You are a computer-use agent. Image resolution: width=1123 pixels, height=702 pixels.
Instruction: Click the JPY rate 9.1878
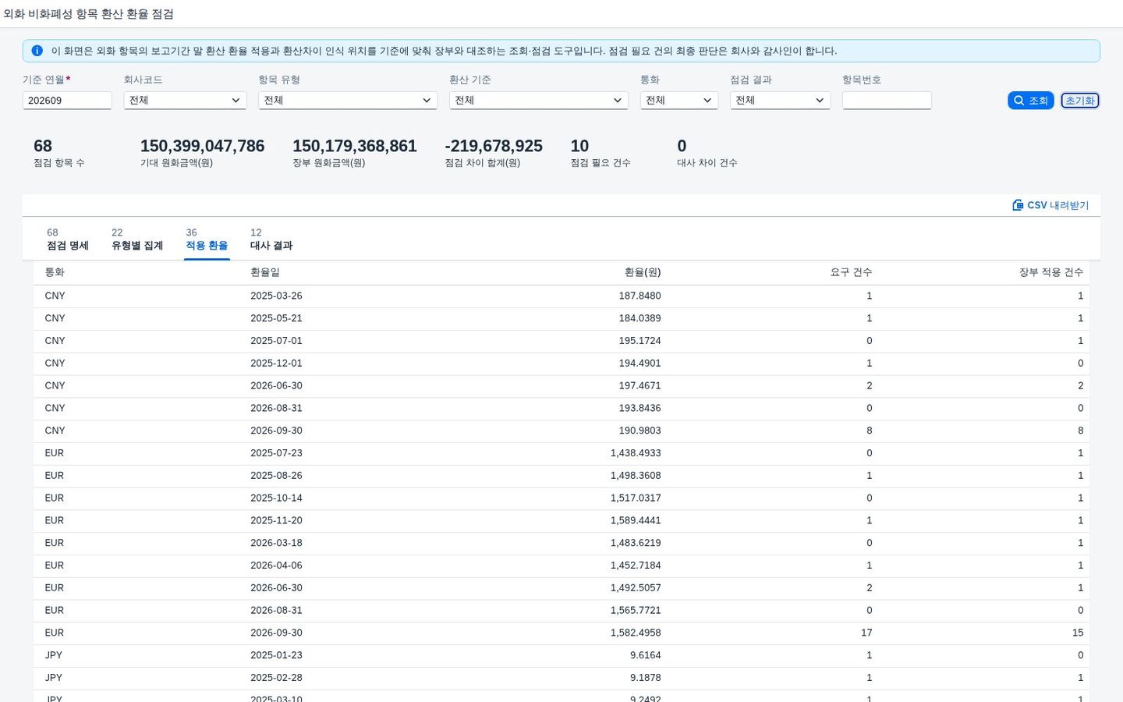point(646,678)
